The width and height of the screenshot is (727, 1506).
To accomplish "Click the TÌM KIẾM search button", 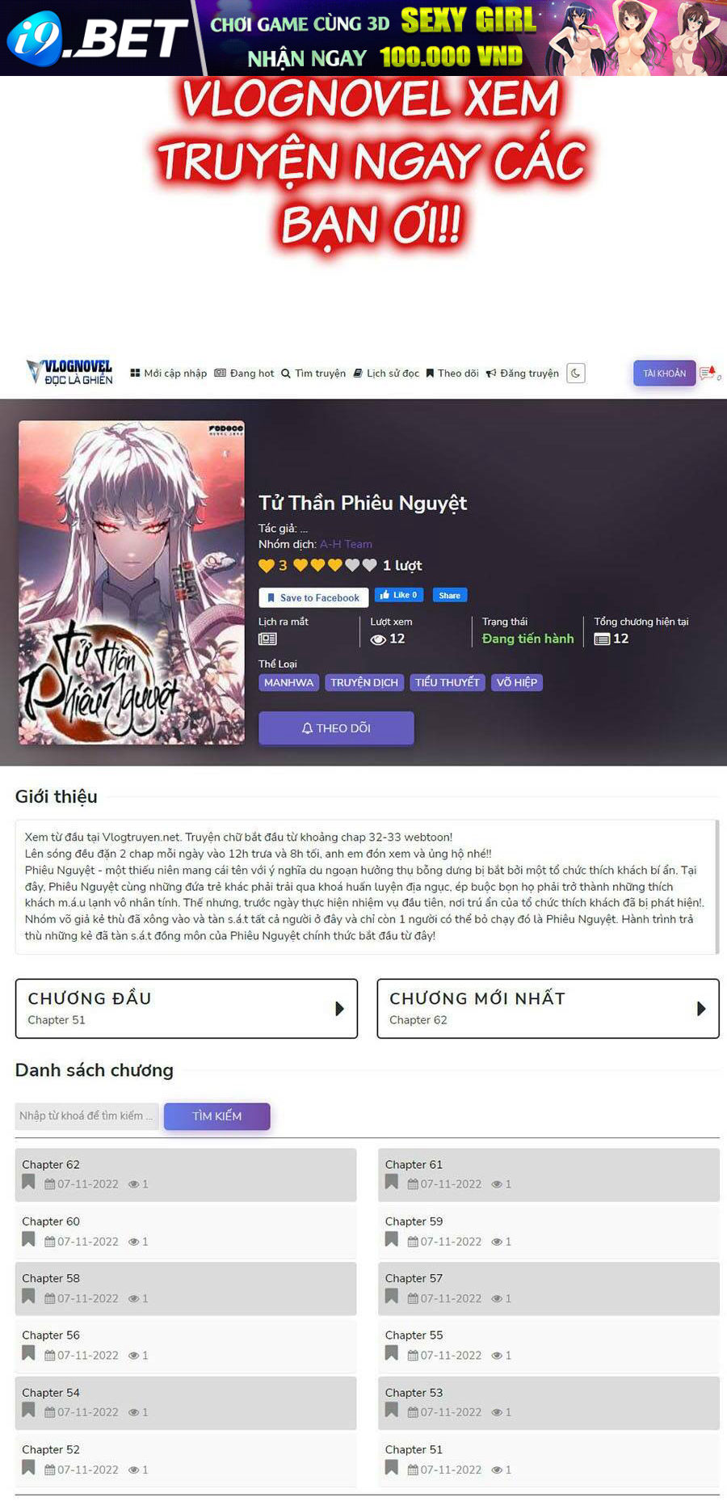I will 216,1116.
